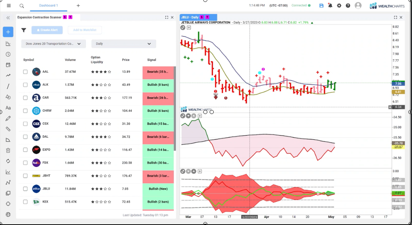The image size is (412, 225).
Task: Select the straight line drawing tool
Action: coord(8,86)
